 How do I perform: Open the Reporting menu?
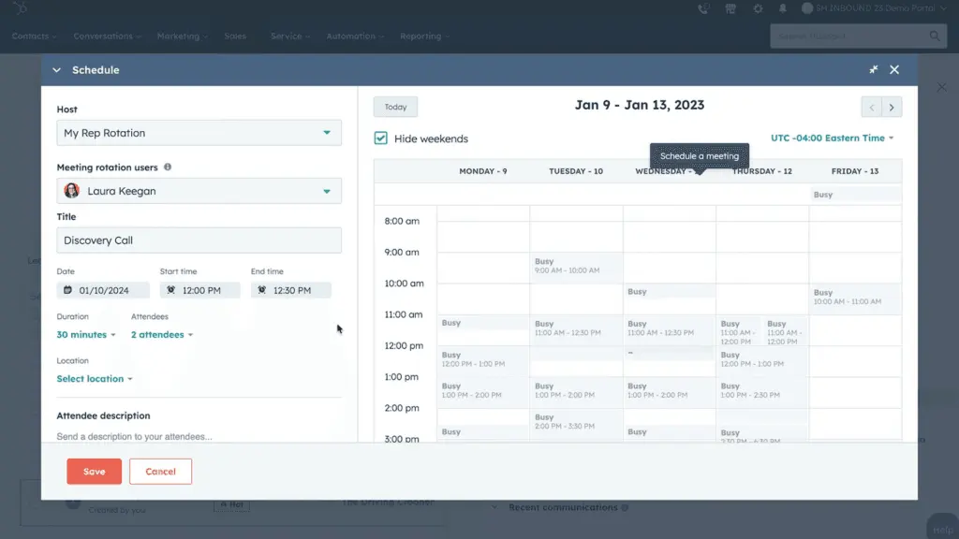click(x=424, y=36)
